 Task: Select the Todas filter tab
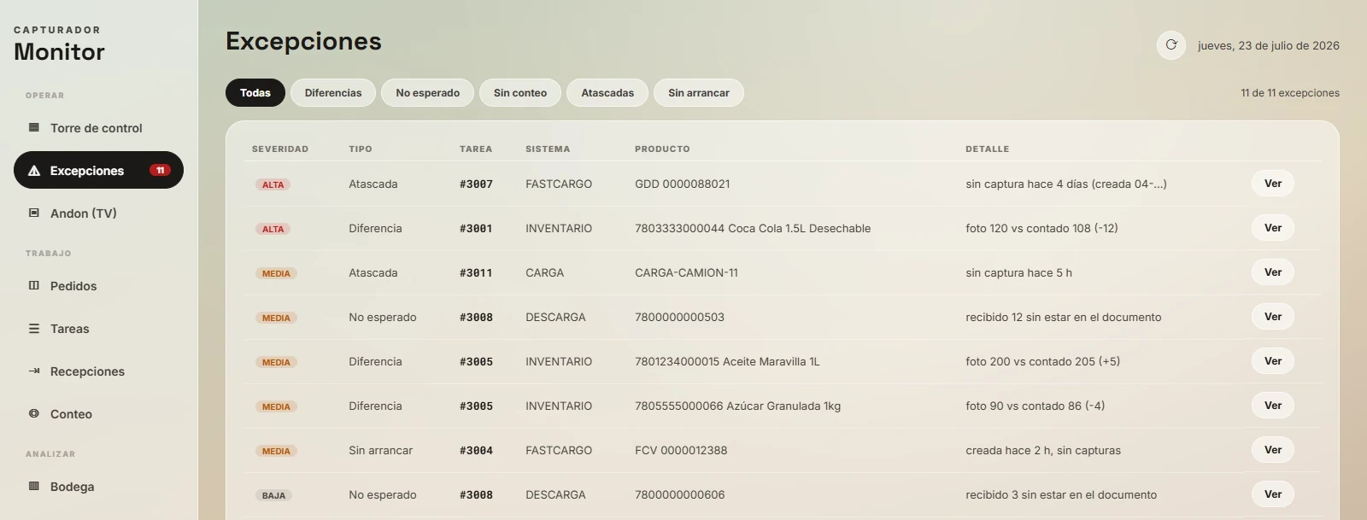[x=255, y=93]
